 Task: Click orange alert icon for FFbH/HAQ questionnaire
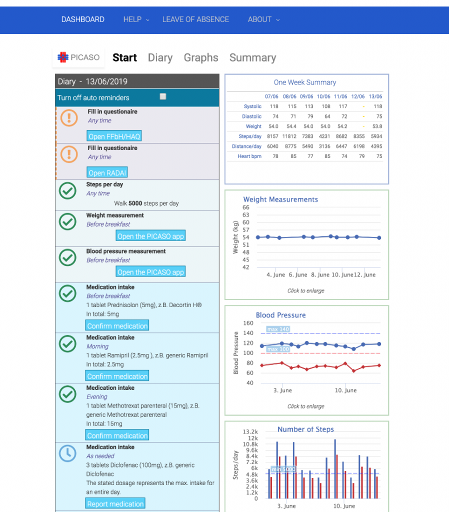tap(69, 118)
